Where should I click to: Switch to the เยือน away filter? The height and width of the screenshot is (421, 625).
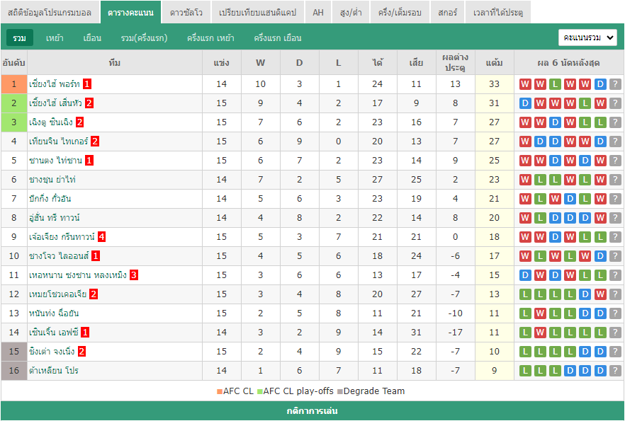(92, 38)
